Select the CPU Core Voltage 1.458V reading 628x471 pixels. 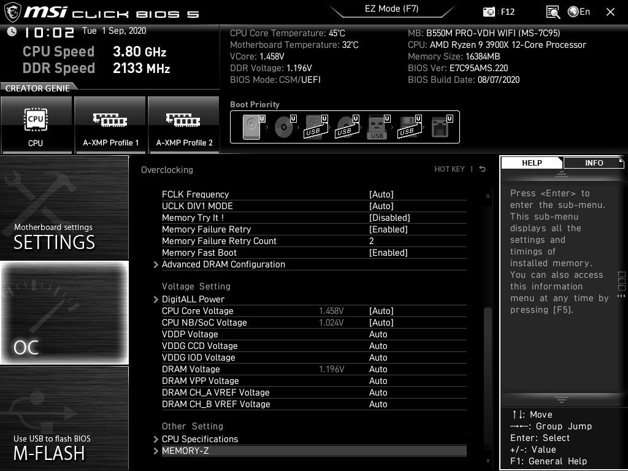point(331,311)
